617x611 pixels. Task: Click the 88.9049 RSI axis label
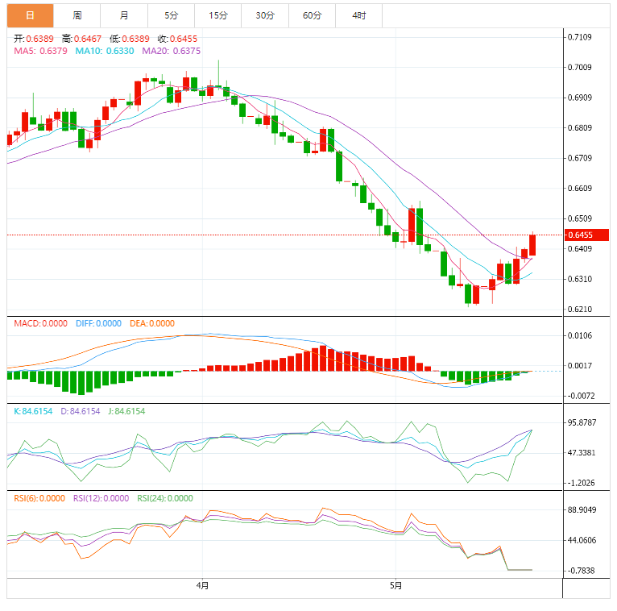click(582, 510)
